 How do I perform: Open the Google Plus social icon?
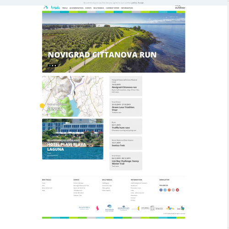click(169, 190)
